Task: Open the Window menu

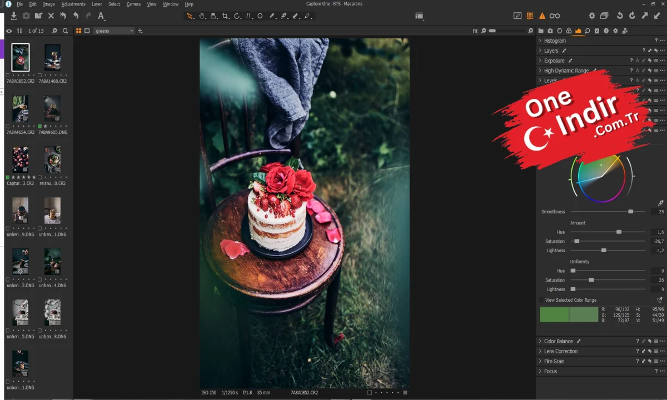Action: click(171, 4)
